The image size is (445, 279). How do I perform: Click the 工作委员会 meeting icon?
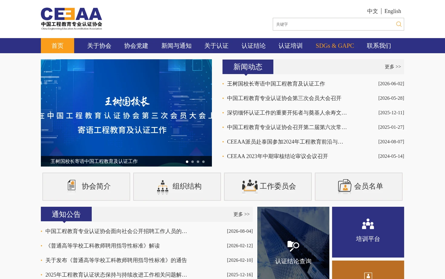(x=250, y=187)
